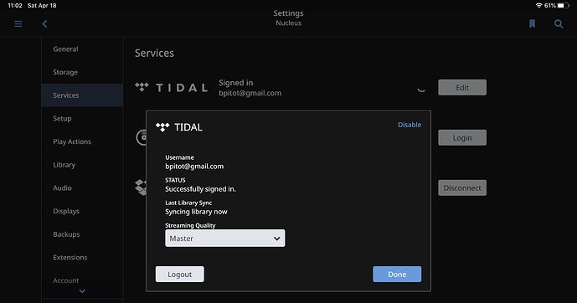Click the clock time 11:02
This screenshot has height=303, width=577.
tap(15, 6)
